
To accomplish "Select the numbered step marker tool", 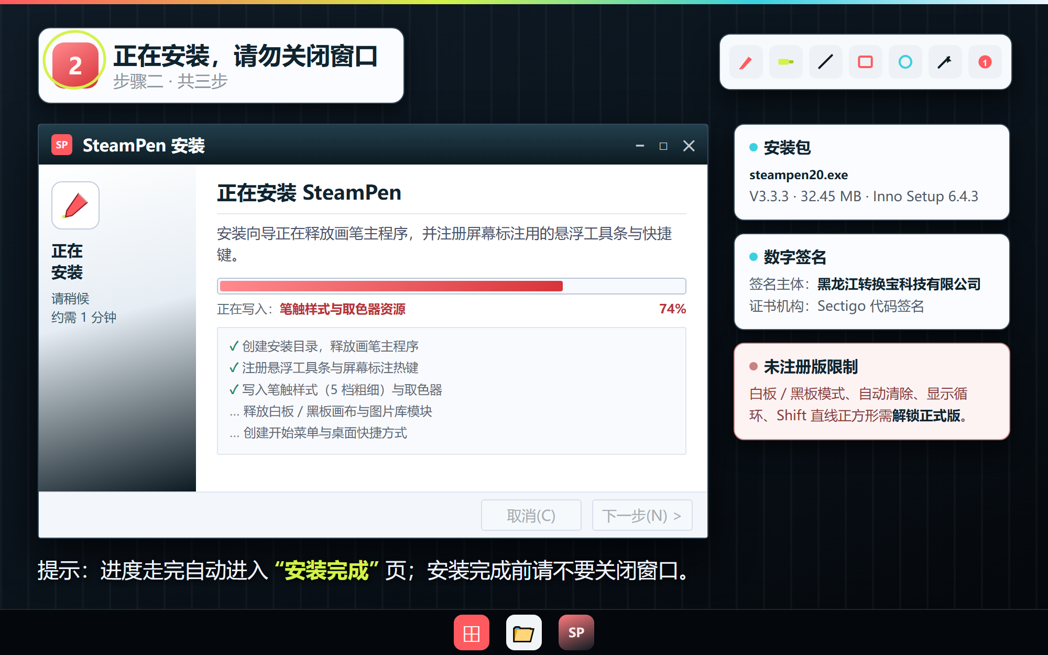I will [985, 62].
